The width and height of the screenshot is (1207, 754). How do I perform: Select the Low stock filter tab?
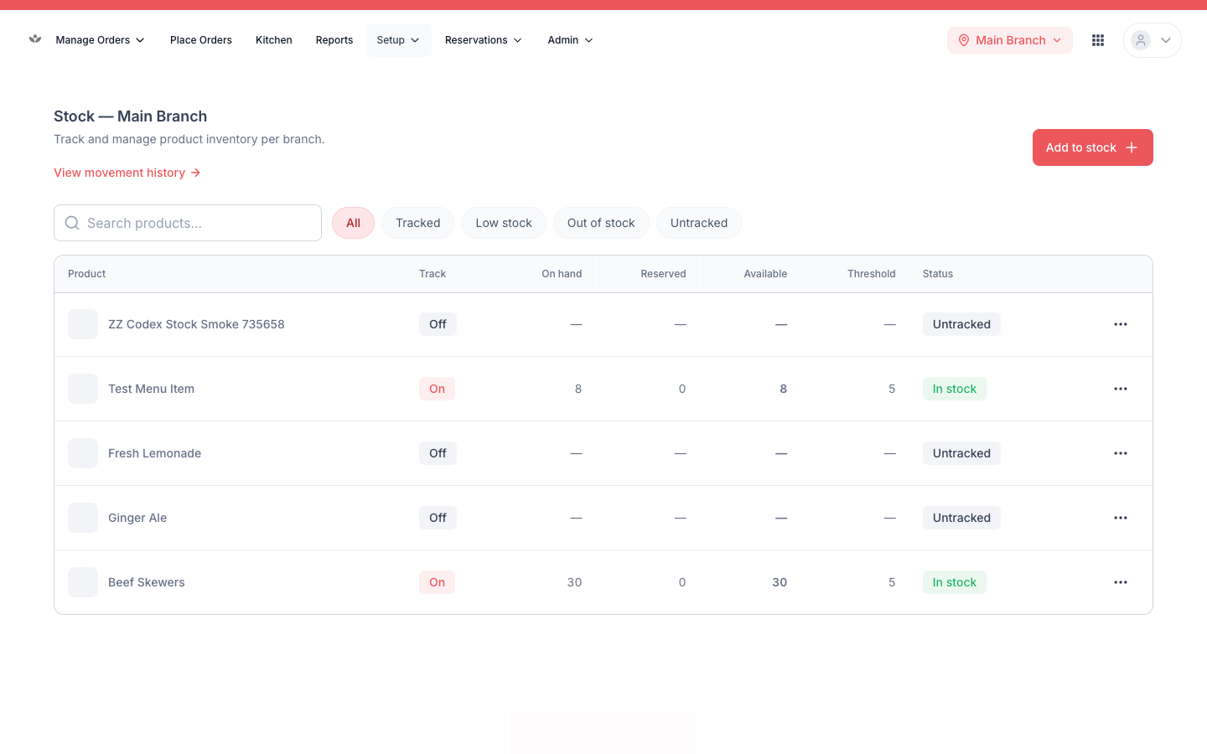504,223
